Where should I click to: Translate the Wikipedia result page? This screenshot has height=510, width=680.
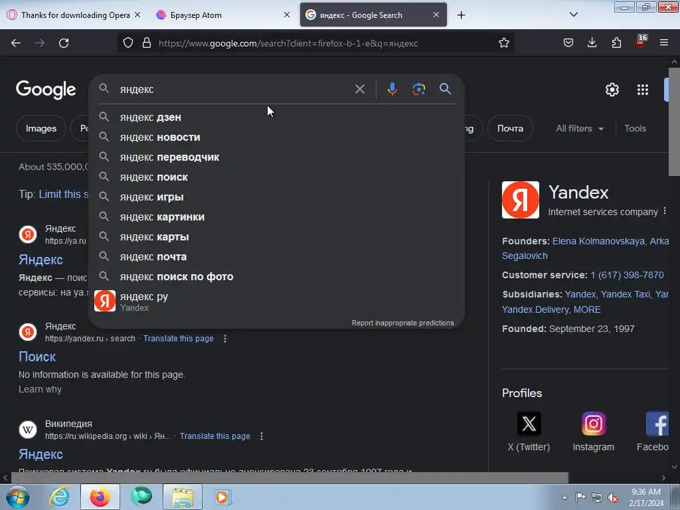click(x=214, y=436)
